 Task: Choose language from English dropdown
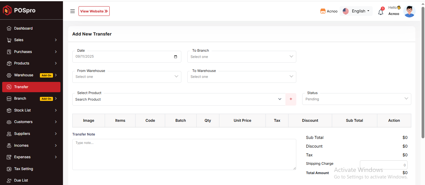point(356,11)
